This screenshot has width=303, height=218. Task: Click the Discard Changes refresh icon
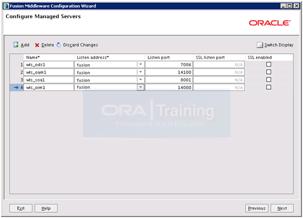59,45
